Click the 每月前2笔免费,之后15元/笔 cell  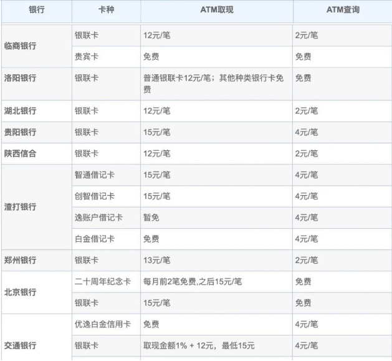(x=216, y=282)
